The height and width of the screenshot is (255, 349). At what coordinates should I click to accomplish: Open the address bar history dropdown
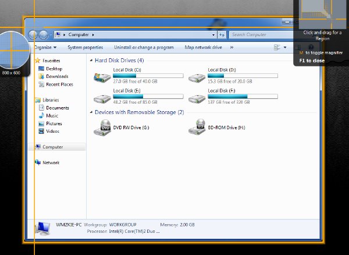[x=213, y=35]
